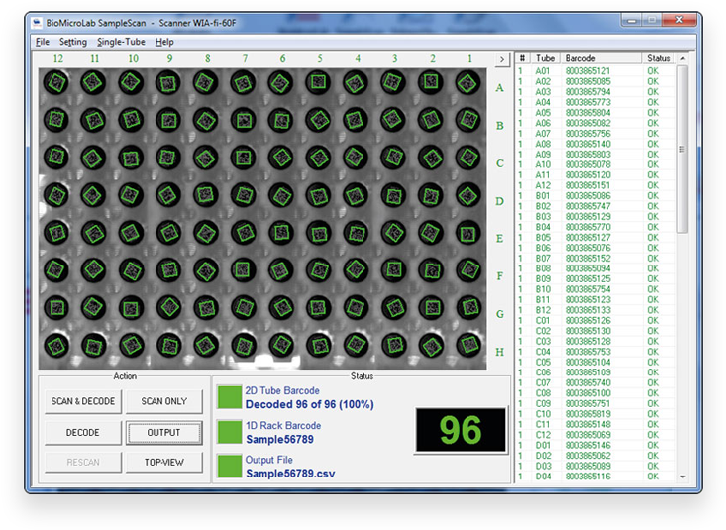Select row B06 barcode 8003865076
726x530 pixels.
[595, 248]
